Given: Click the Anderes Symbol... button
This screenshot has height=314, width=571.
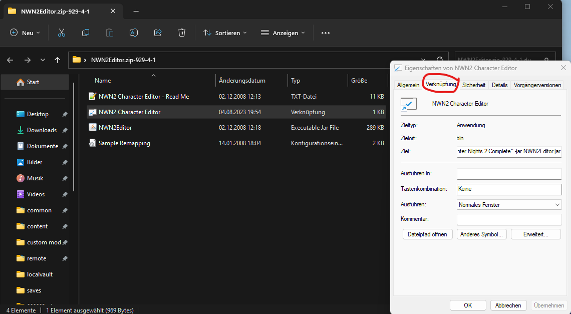Looking at the screenshot, I should tap(481, 234).
